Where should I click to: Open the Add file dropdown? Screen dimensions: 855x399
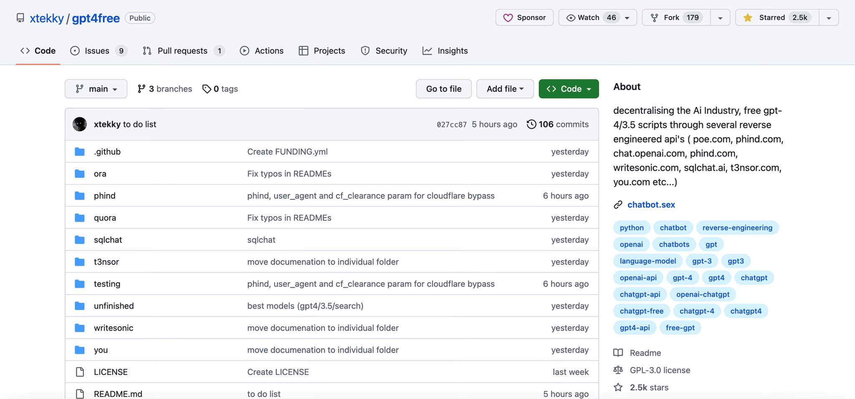(505, 88)
